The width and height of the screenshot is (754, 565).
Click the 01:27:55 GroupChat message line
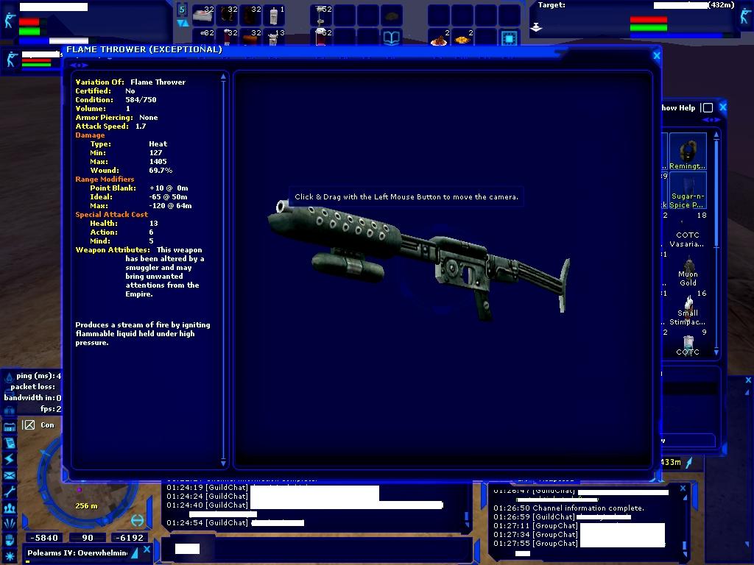pos(579,544)
